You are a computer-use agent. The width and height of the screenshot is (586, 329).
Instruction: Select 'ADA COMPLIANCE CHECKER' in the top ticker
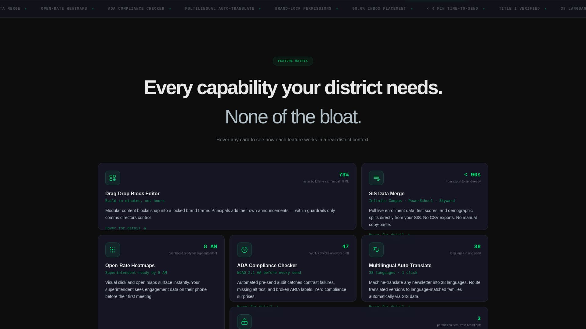click(136, 9)
